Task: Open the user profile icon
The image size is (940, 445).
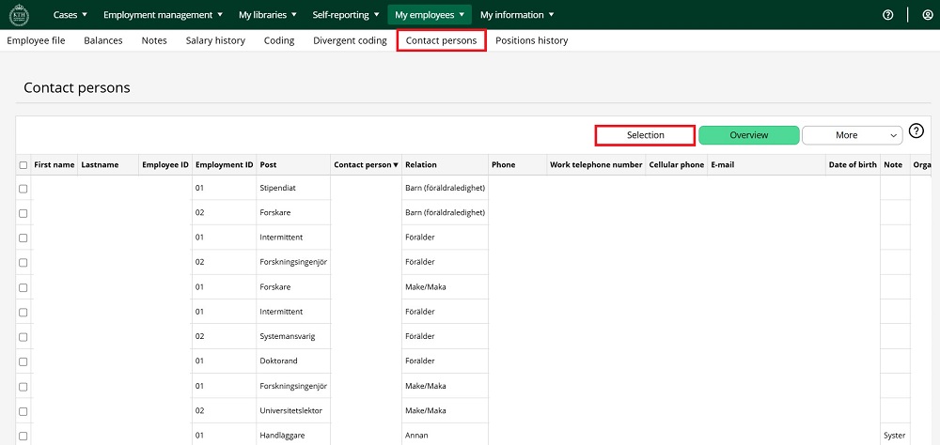Action: 928,15
